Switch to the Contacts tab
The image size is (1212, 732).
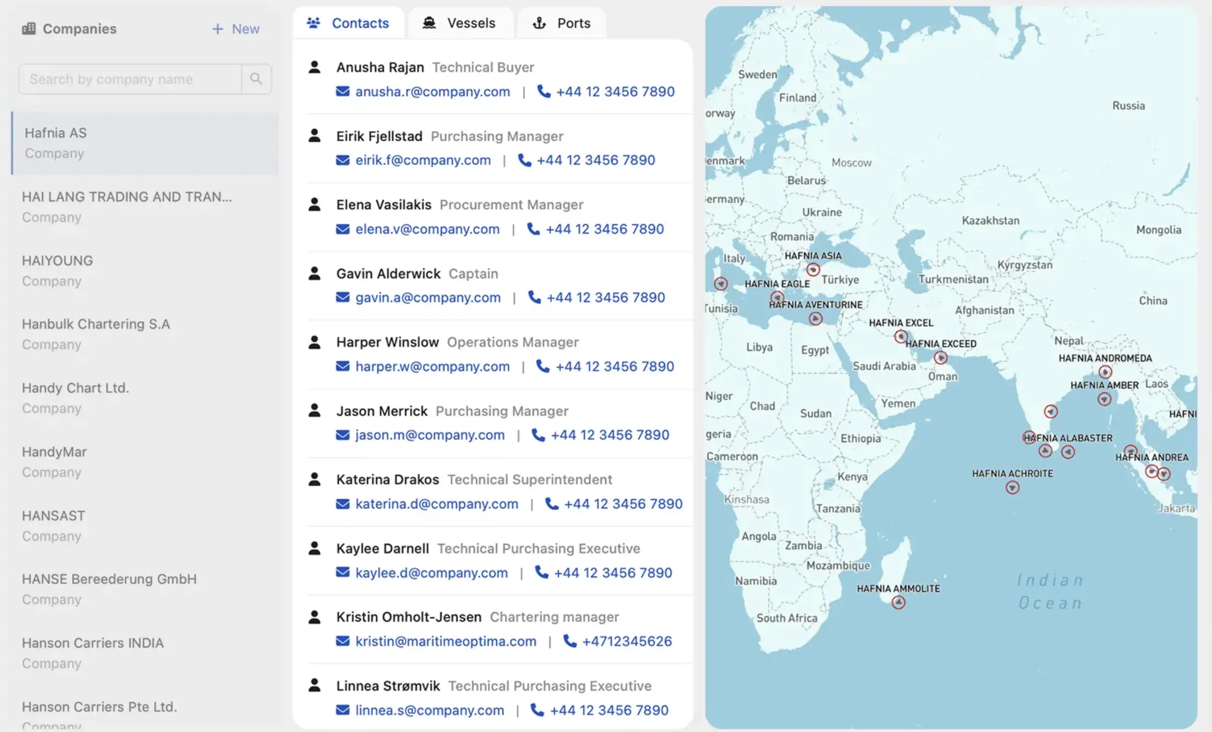[x=348, y=23]
